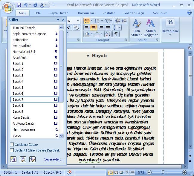Switch to Draft view
Image resolution: width=194 pixels, height=176 pixels.
[132, 172]
